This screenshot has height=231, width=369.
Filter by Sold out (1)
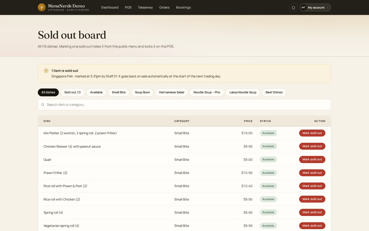[72, 92]
